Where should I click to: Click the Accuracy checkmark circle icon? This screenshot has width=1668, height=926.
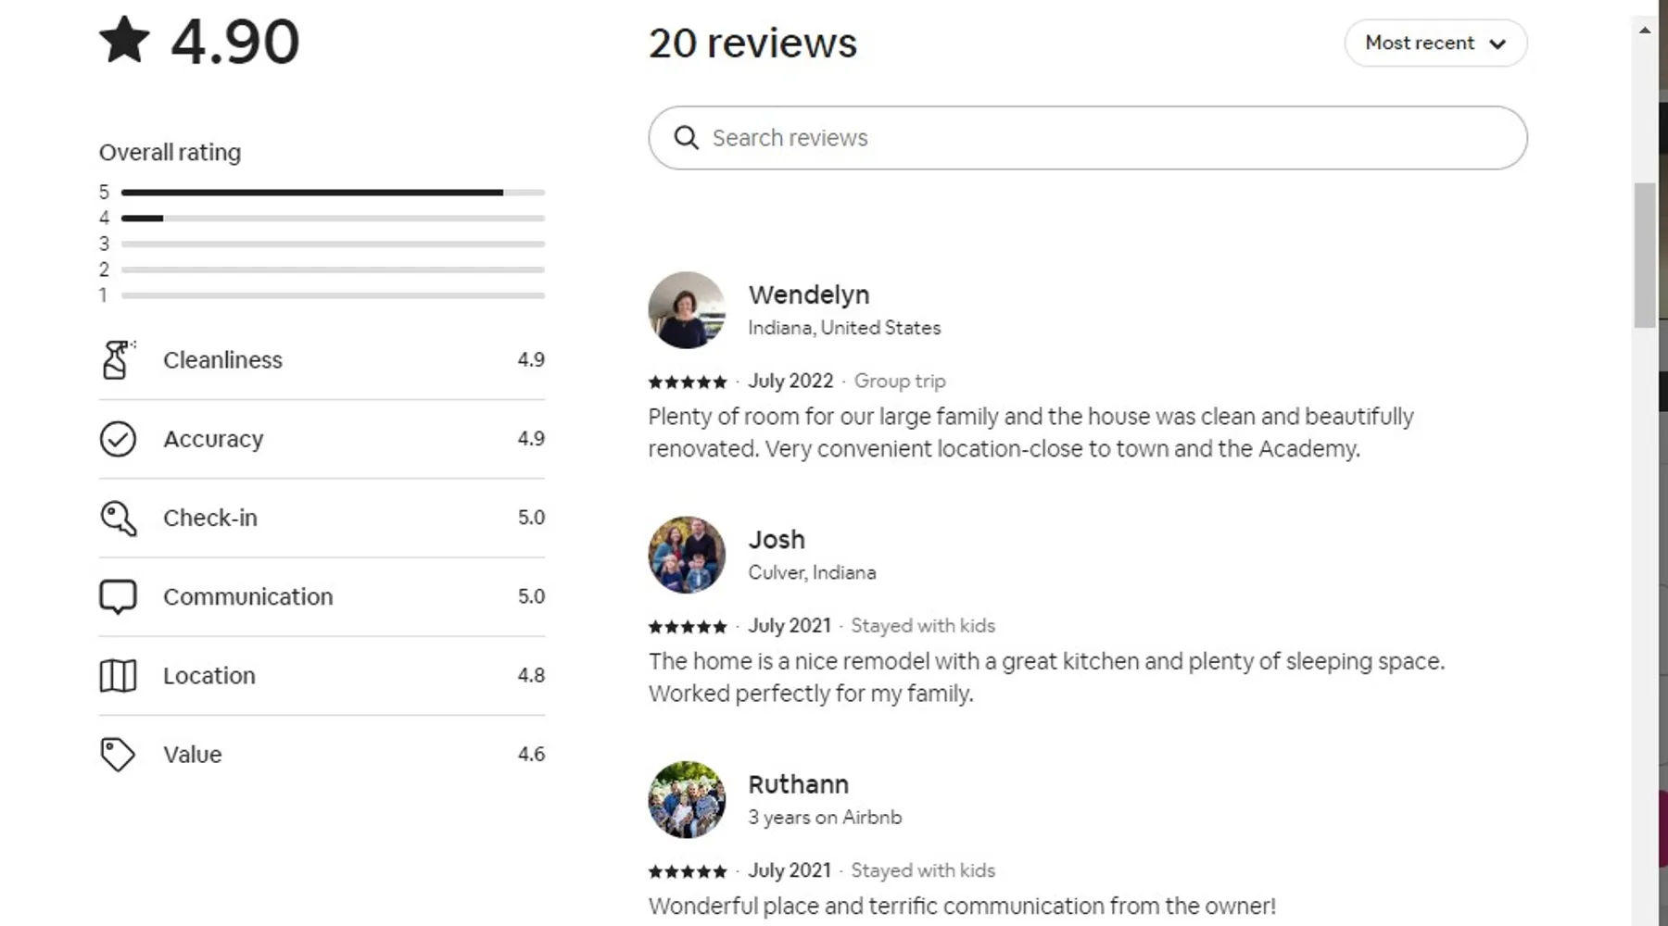click(118, 439)
